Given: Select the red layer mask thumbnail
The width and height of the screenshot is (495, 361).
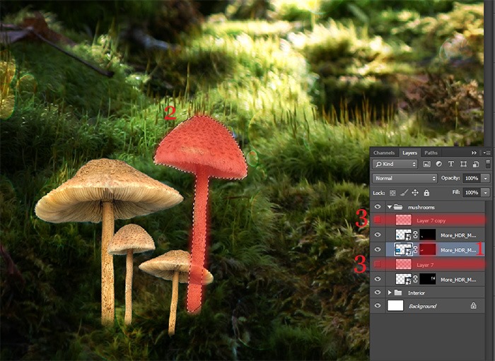Looking at the screenshot, I should [x=427, y=249].
